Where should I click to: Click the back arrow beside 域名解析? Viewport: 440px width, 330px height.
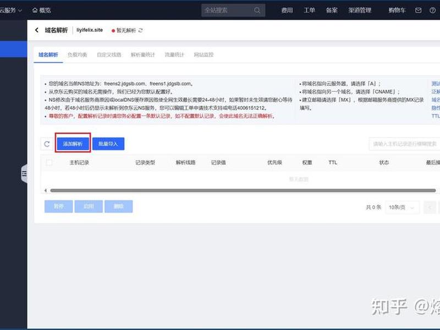tap(37, 30)
